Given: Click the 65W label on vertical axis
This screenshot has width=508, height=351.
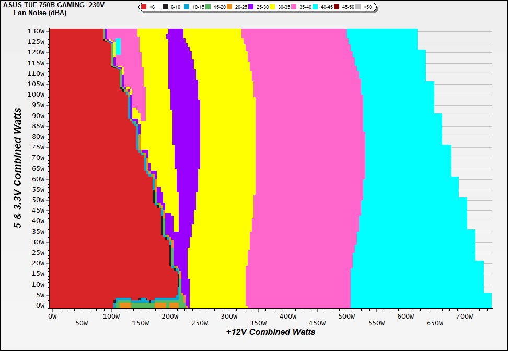Looking at the screenshot, I should point(39,168).
